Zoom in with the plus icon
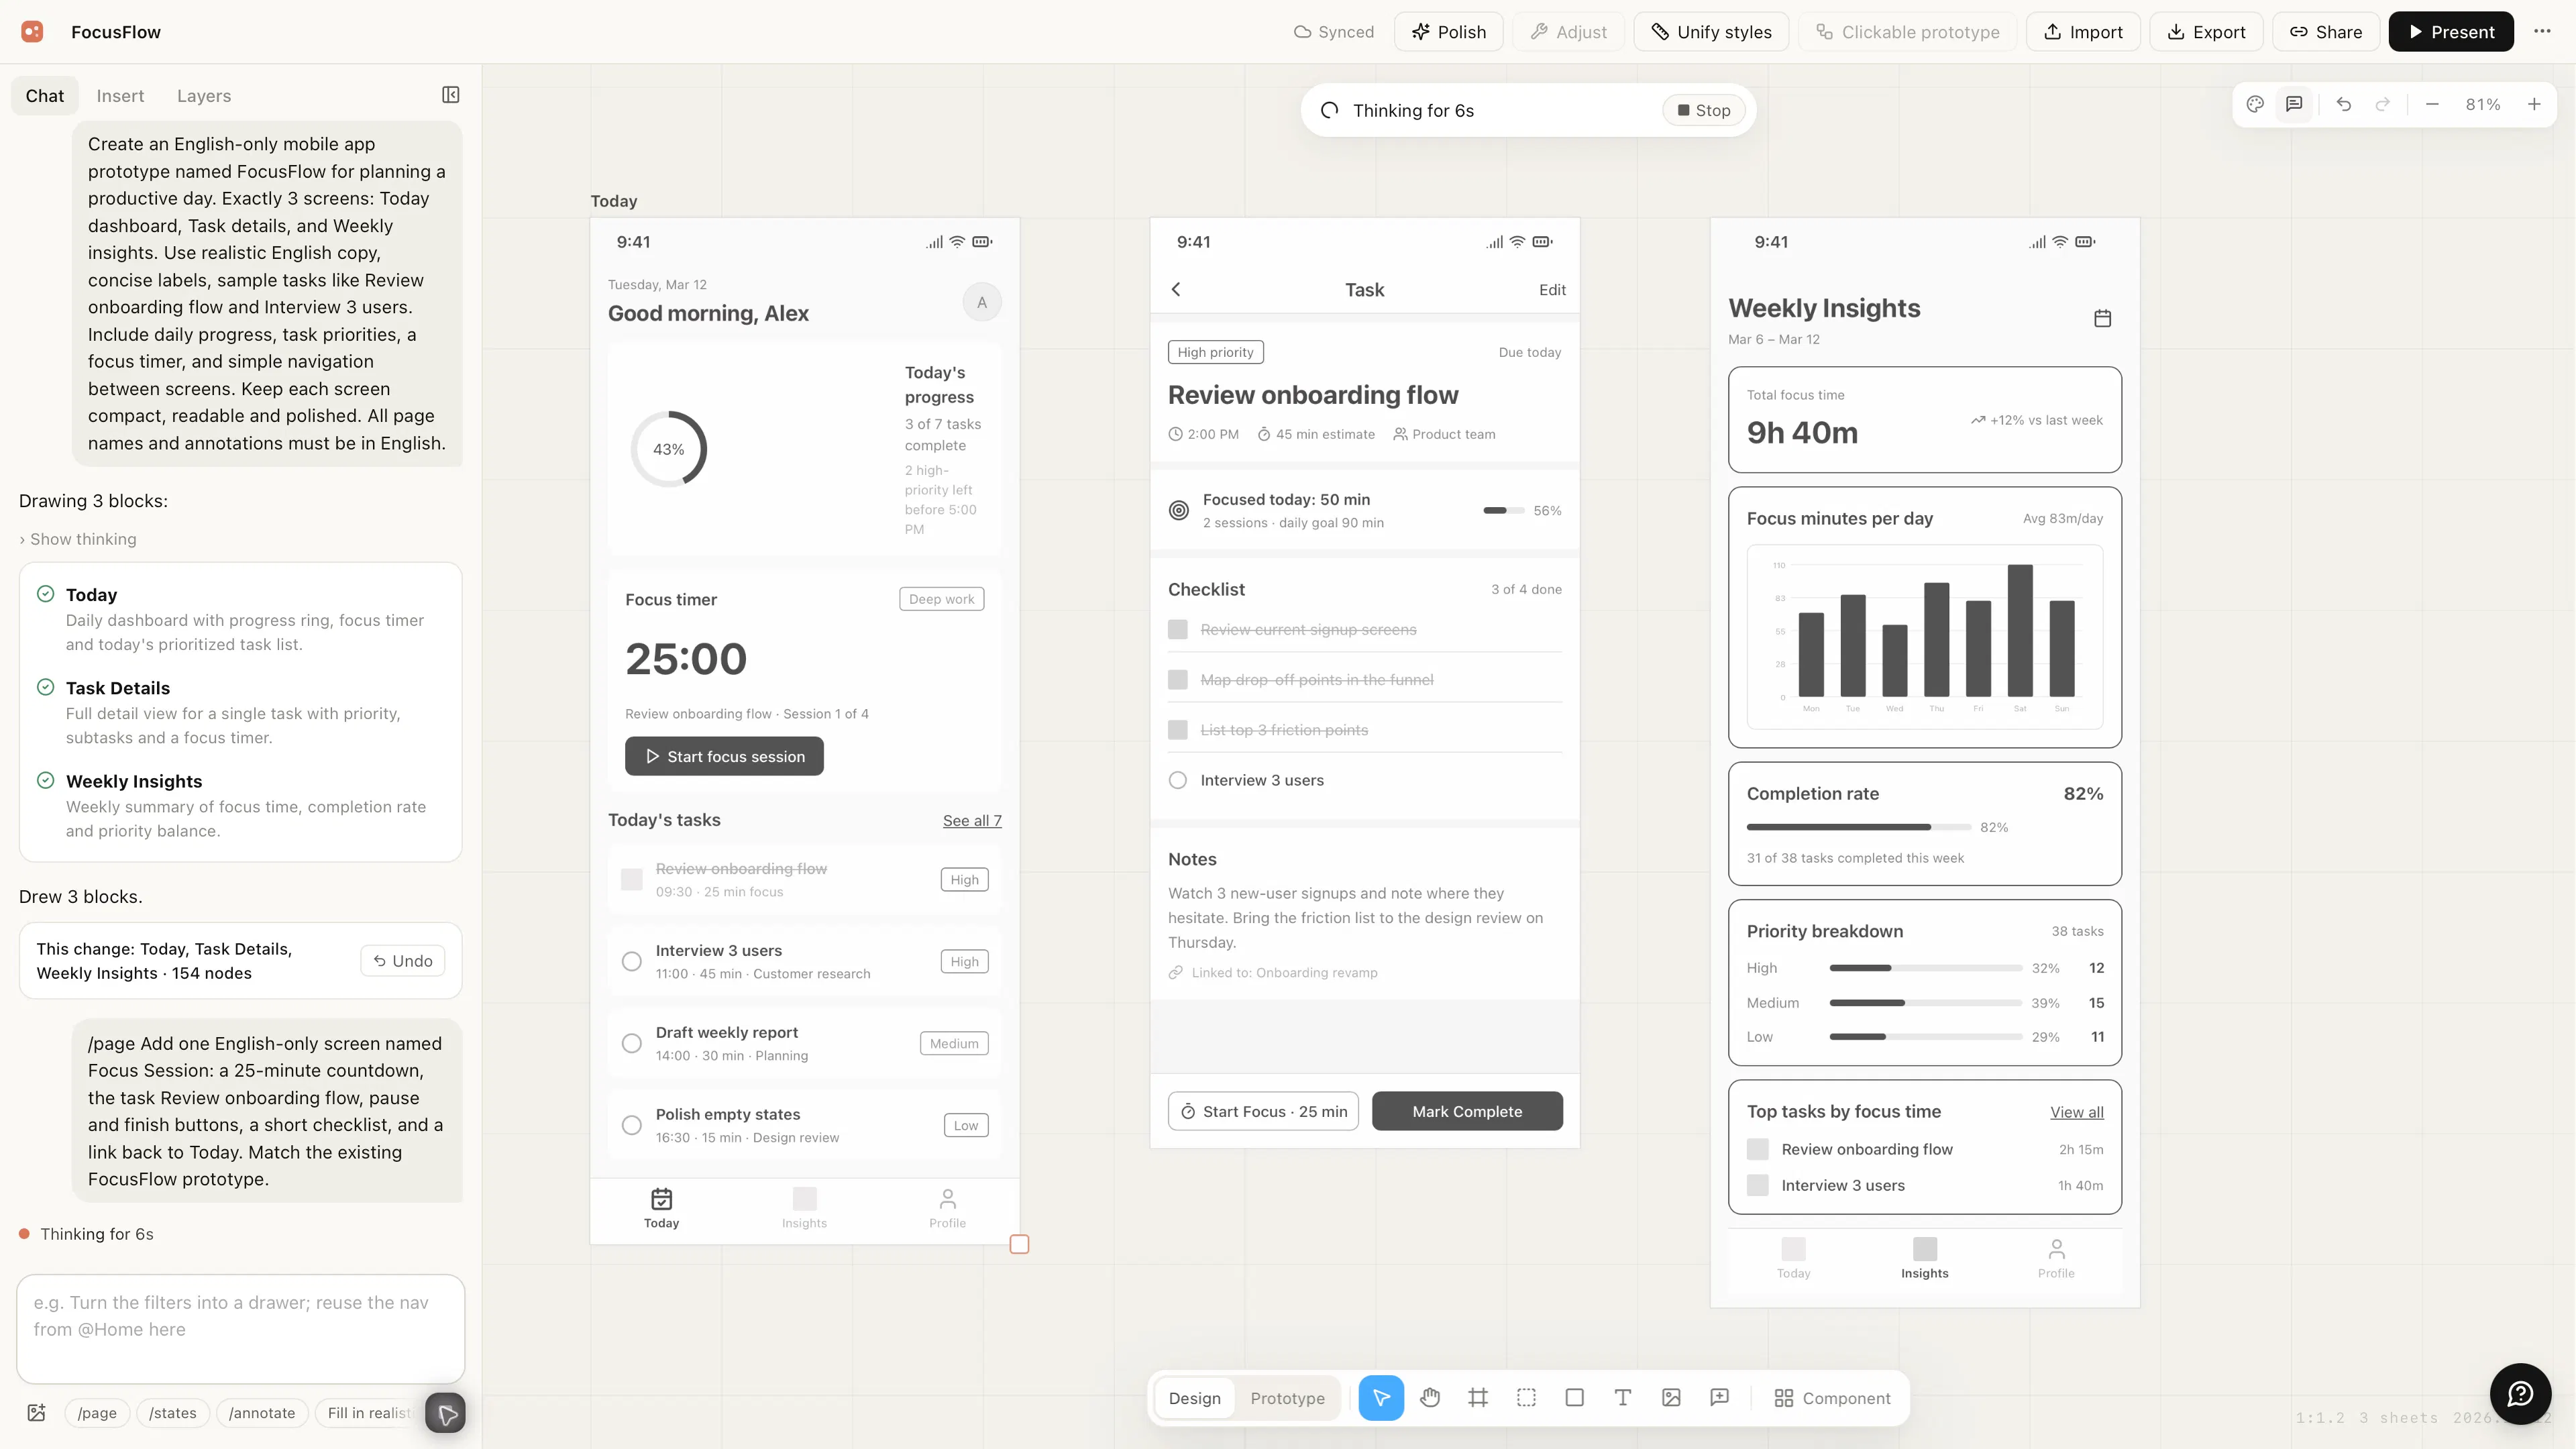The width and height of the screenshot is (2576, 1449). click(2534, 104)
